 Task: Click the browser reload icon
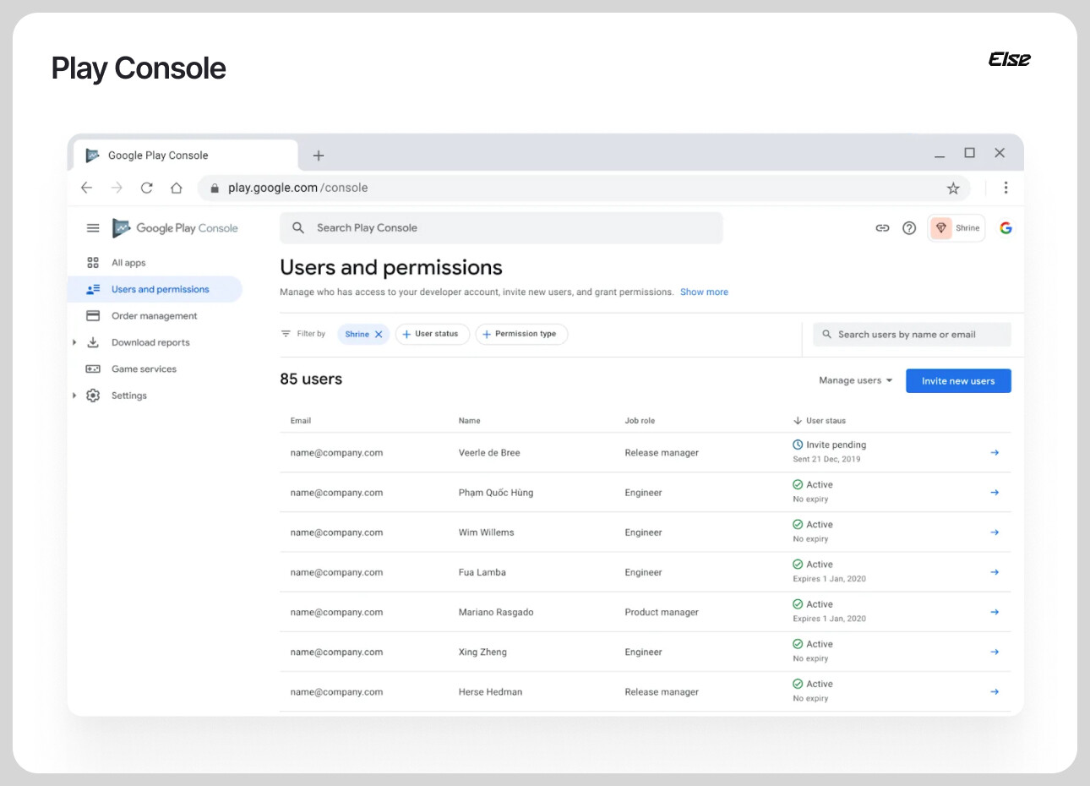point(146,188)
